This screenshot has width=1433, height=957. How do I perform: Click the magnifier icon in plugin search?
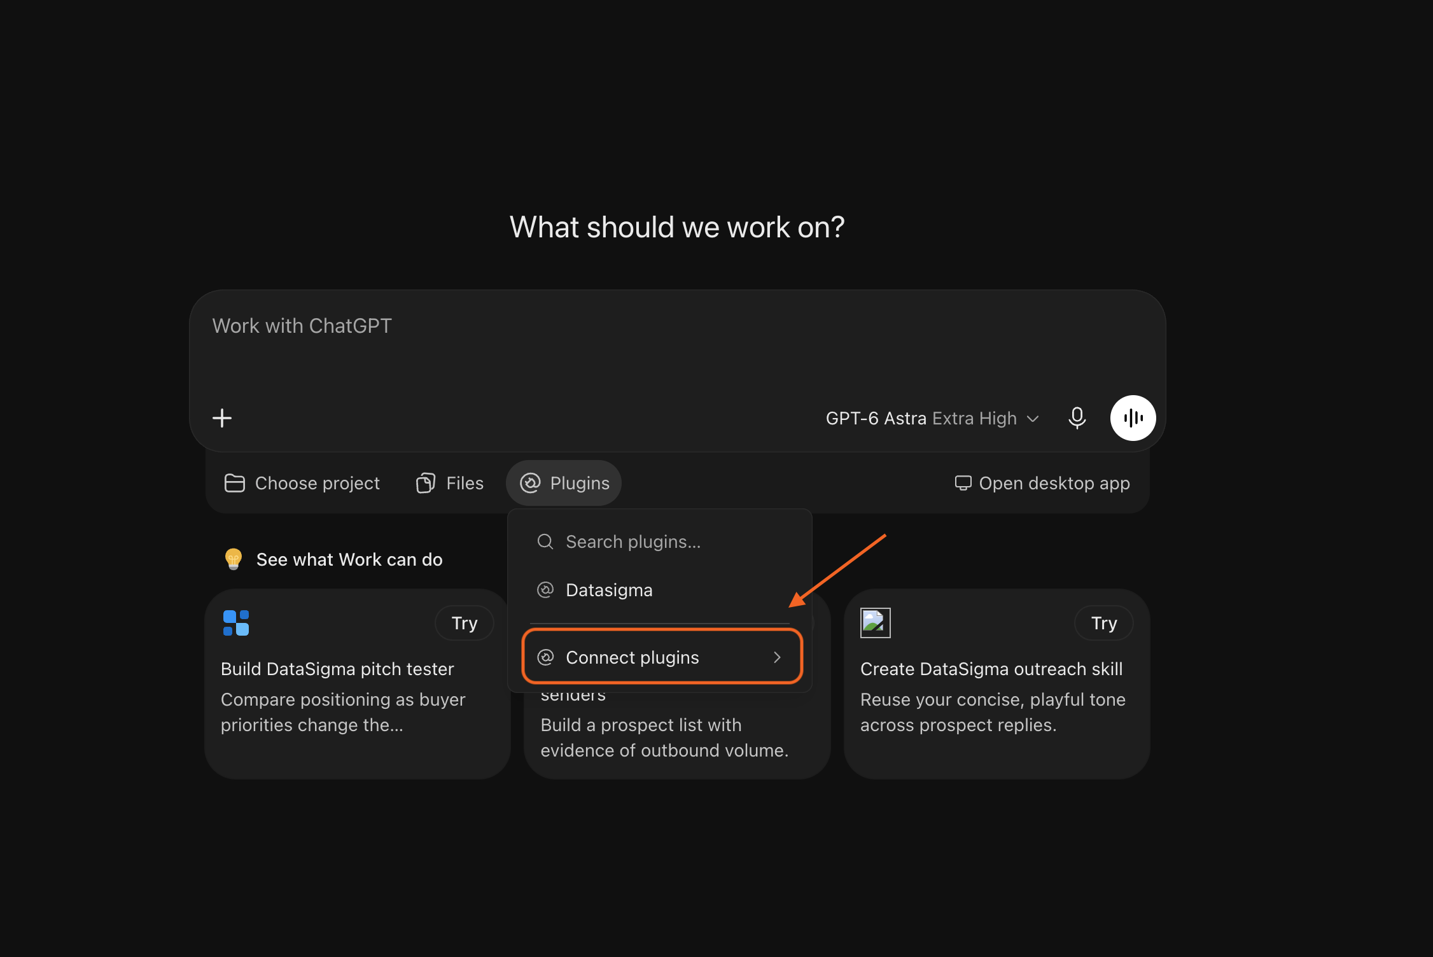pyautogui.click(x=545, y=541)
